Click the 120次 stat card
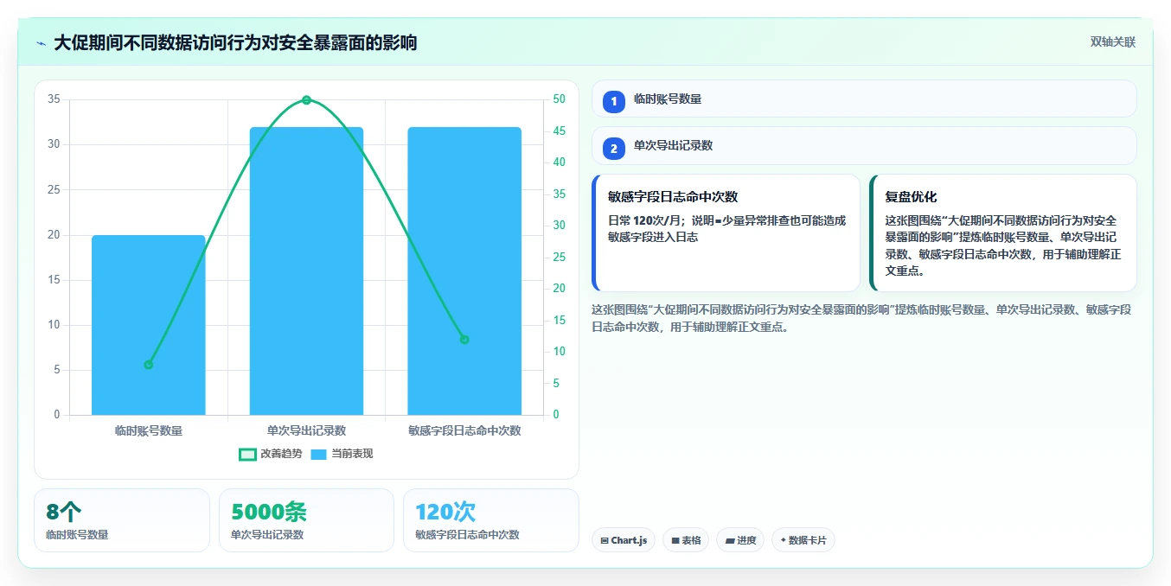The height and width of the screenshot is (586, 1171). (491, 520)
